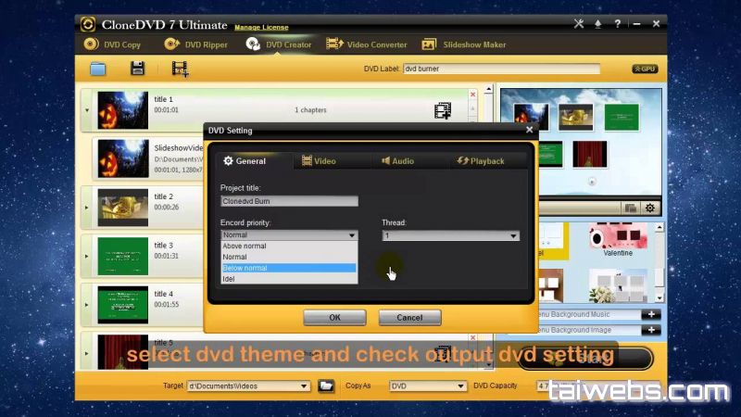Collapse title 1 with its arrow
Viewport: 741px width, 417px height.
coord(87,110)
